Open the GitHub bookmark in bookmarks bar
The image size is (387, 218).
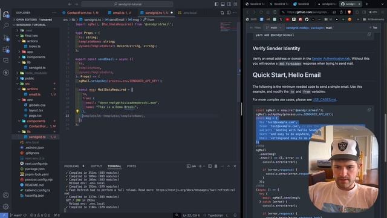(x=307, y=19)
